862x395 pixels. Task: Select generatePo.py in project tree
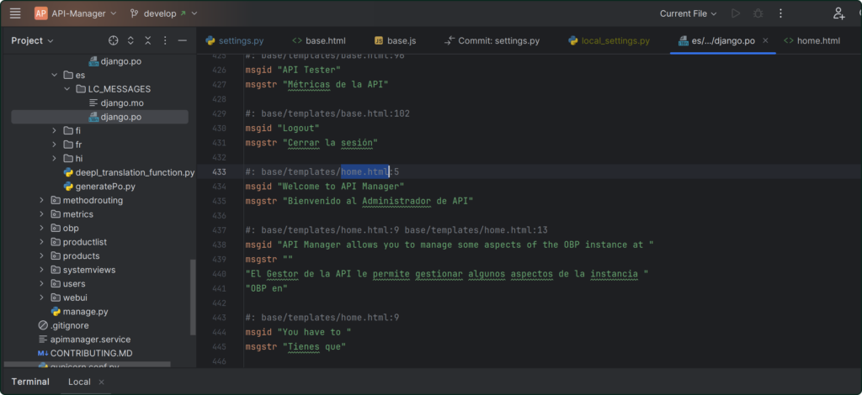(105, 187)
